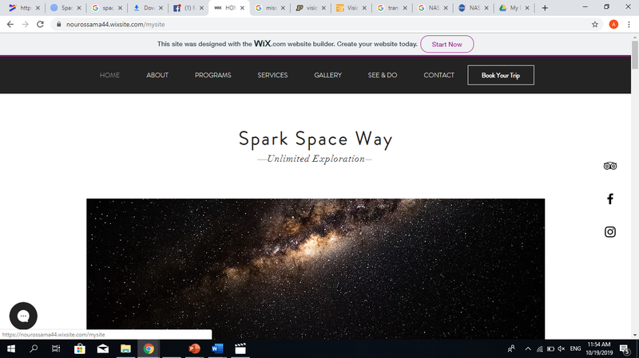Image resolution: width=639 pixels, height=358 pixels.
Task: Open the ABOUT page
Action: coord(157,75)
